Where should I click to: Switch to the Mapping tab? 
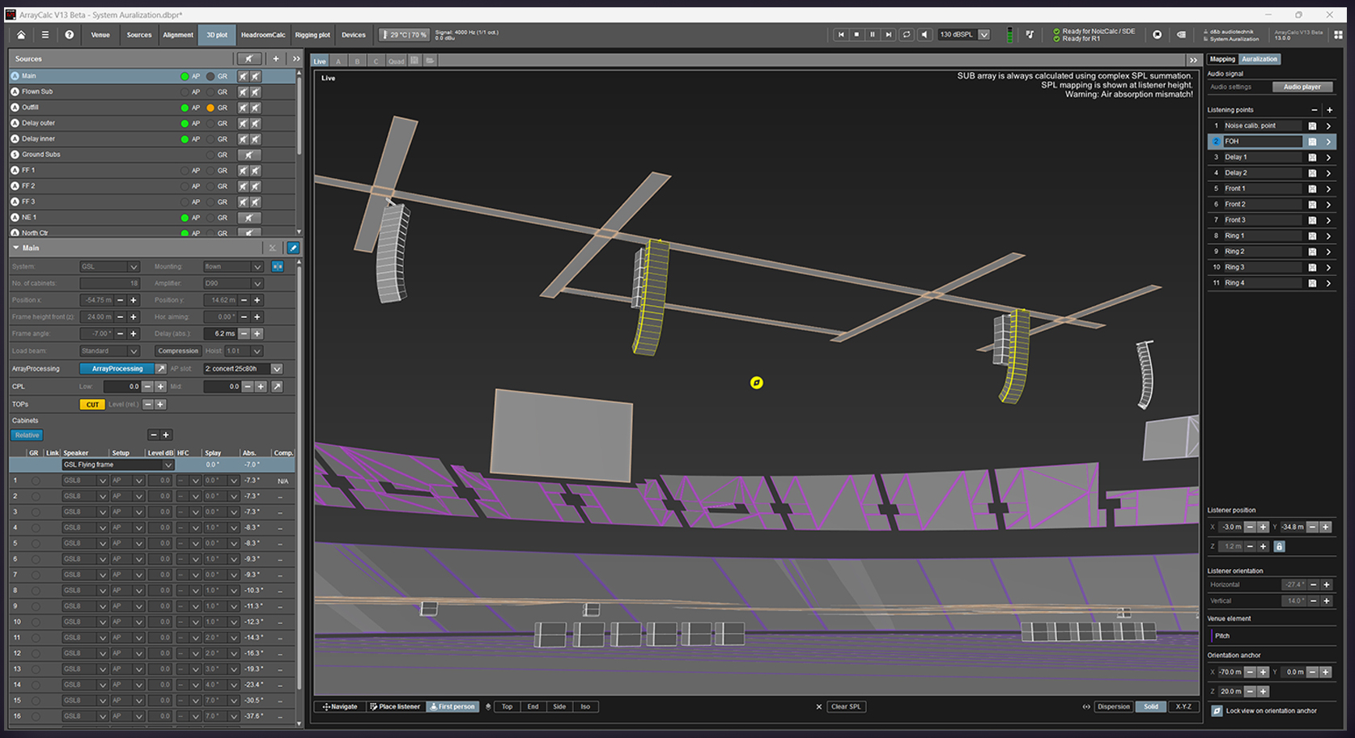pos(1222,59)
